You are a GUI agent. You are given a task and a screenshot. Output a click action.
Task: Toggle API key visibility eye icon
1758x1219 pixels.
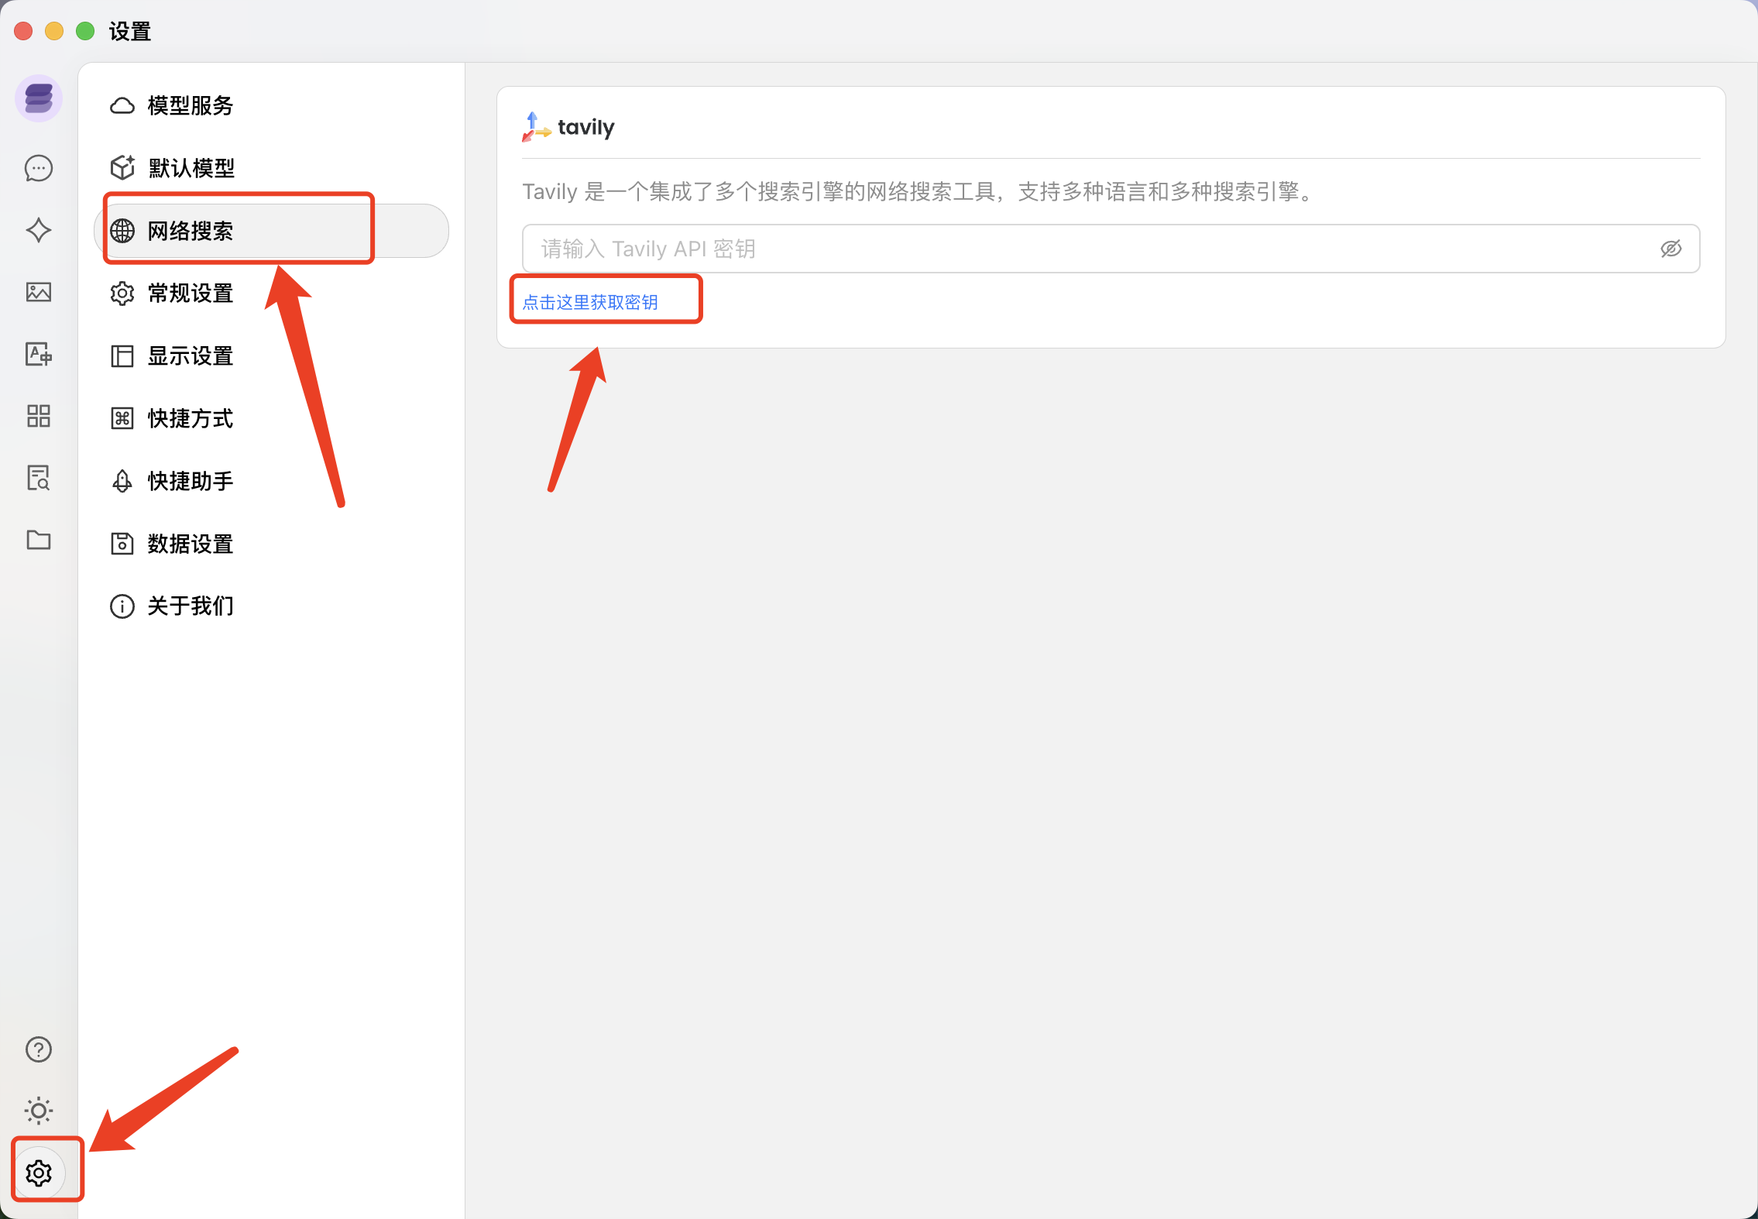[1670, 249]
